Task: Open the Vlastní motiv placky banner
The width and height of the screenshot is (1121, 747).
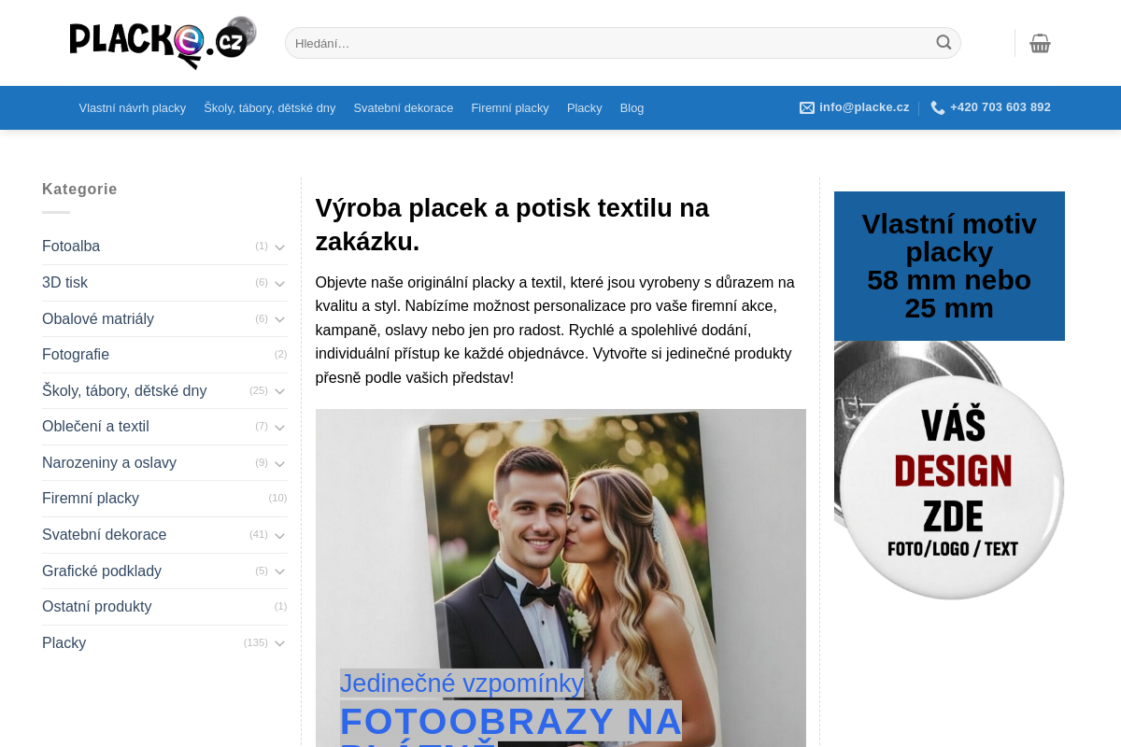Action: (949, 266)
